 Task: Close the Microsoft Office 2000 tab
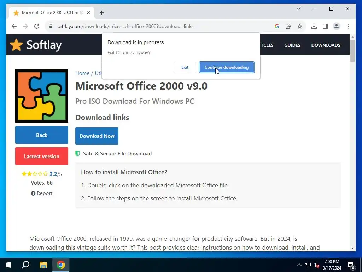88,13
